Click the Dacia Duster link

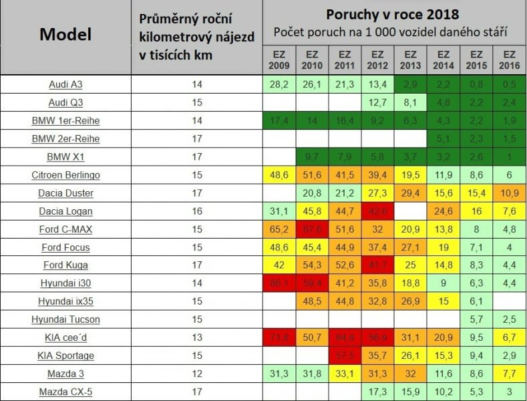click(x=65, y=193)
